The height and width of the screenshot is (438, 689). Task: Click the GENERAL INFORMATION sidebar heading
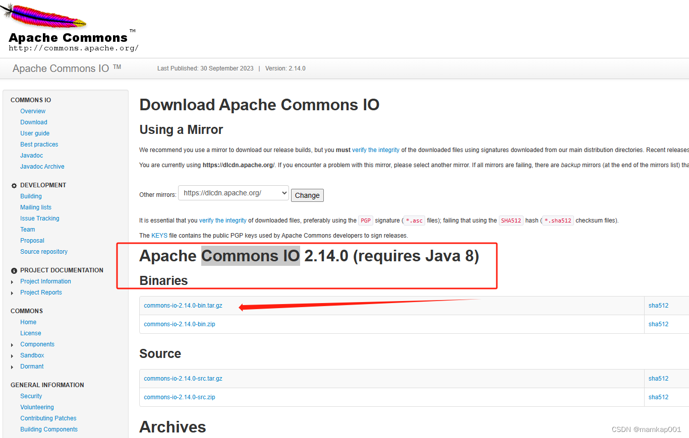(x=47, y=385)
